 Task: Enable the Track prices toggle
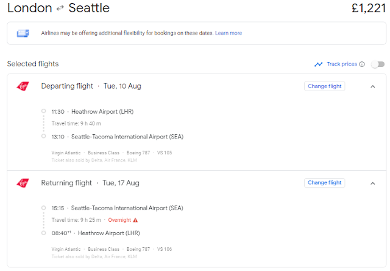coord(378,64)
